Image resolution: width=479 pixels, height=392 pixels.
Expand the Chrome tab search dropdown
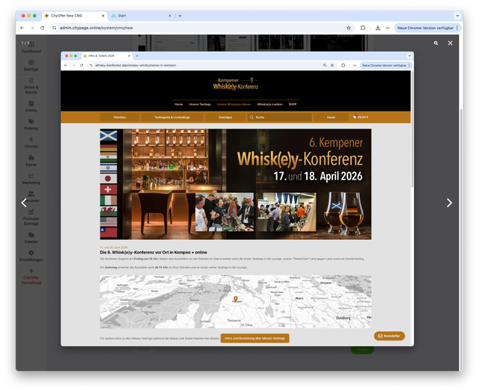click(x=457, y=15)
